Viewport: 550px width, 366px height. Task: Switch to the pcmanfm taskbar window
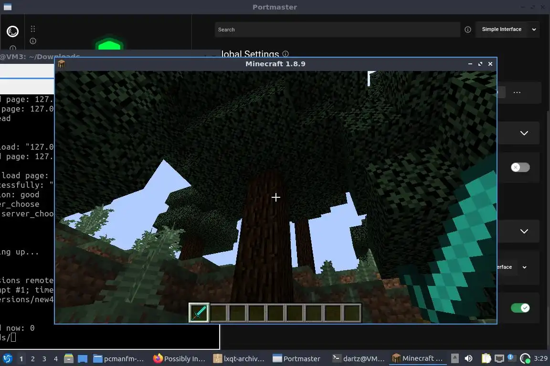coord(118,359)
